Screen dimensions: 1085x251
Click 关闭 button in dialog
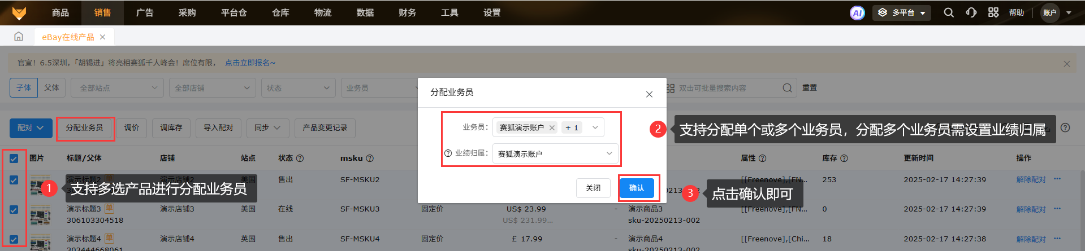pos(593,188)
